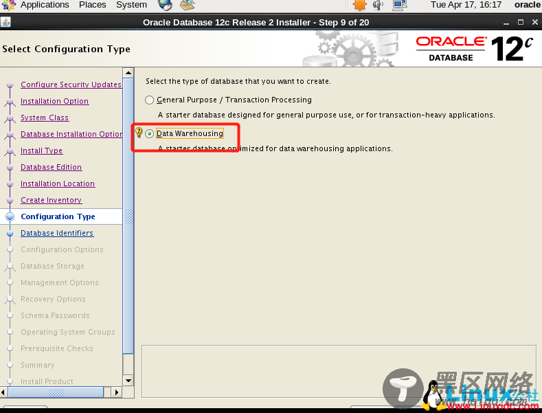Go to Create Inventory step
The width and height of the screenshot is (542, 413).
point(51,200)
